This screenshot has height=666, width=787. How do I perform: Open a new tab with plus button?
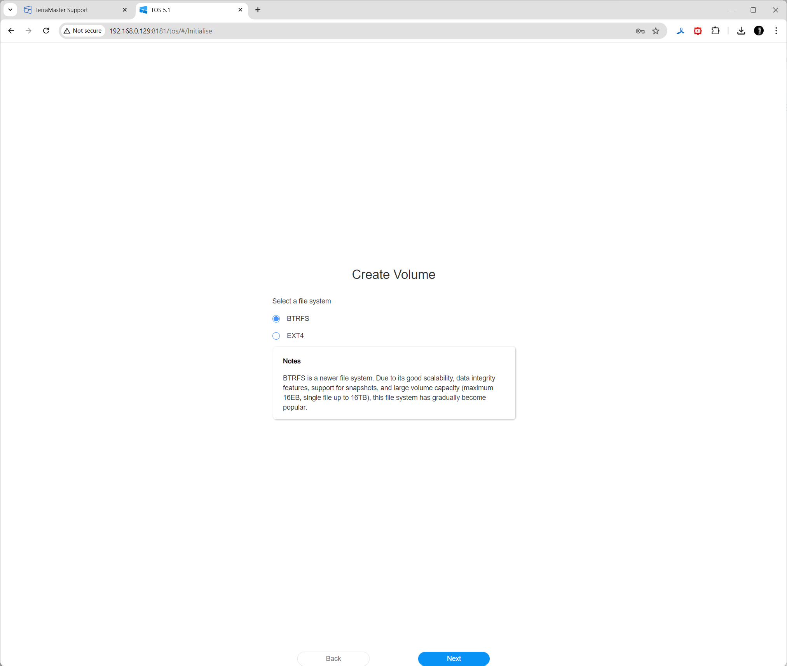tap(258, 10)
